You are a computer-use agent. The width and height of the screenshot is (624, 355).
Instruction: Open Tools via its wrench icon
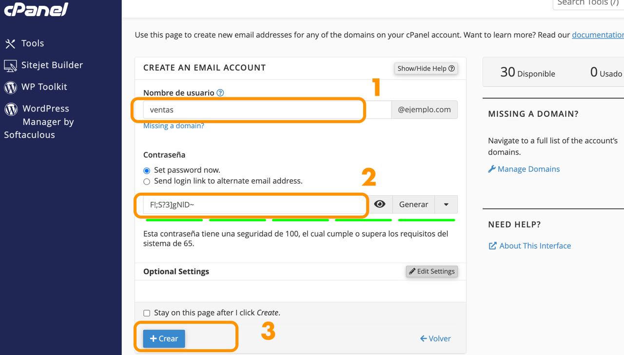click(10, 44)
